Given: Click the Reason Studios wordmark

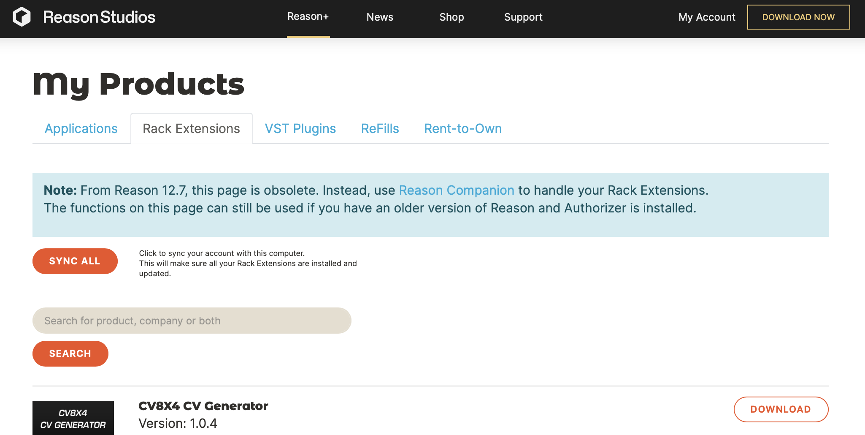Looking at the screenshot, I should [x=99, y=17].
